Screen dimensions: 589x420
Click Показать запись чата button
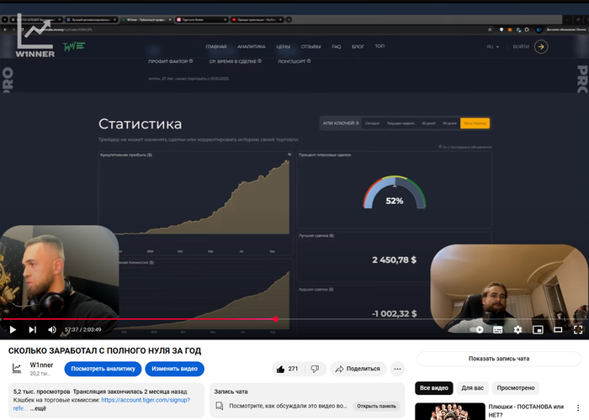click(x=499, y=359)
